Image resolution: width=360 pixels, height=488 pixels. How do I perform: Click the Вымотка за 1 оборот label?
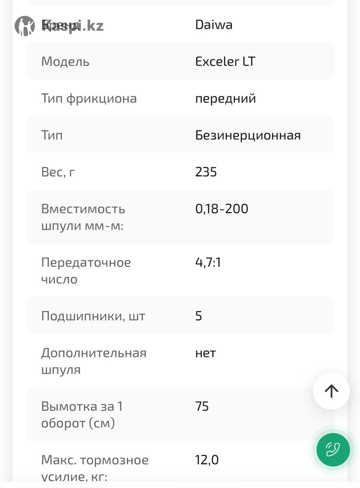[x=82, y=414]
